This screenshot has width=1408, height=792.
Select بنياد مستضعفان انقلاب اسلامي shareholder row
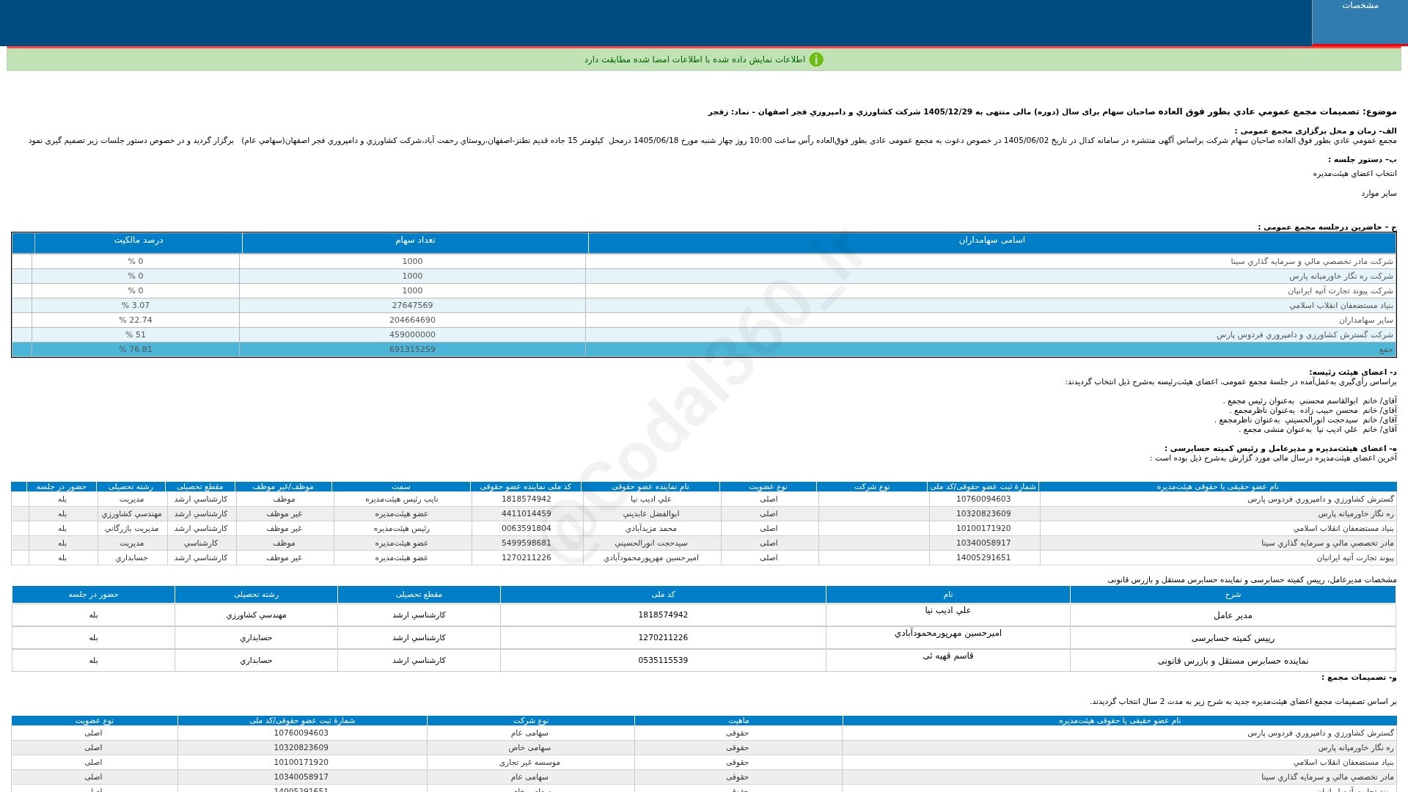point(703,306)
